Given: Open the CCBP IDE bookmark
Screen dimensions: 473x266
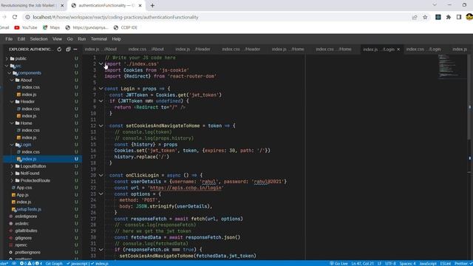Looking at the screenshot, I should [125, 27].
